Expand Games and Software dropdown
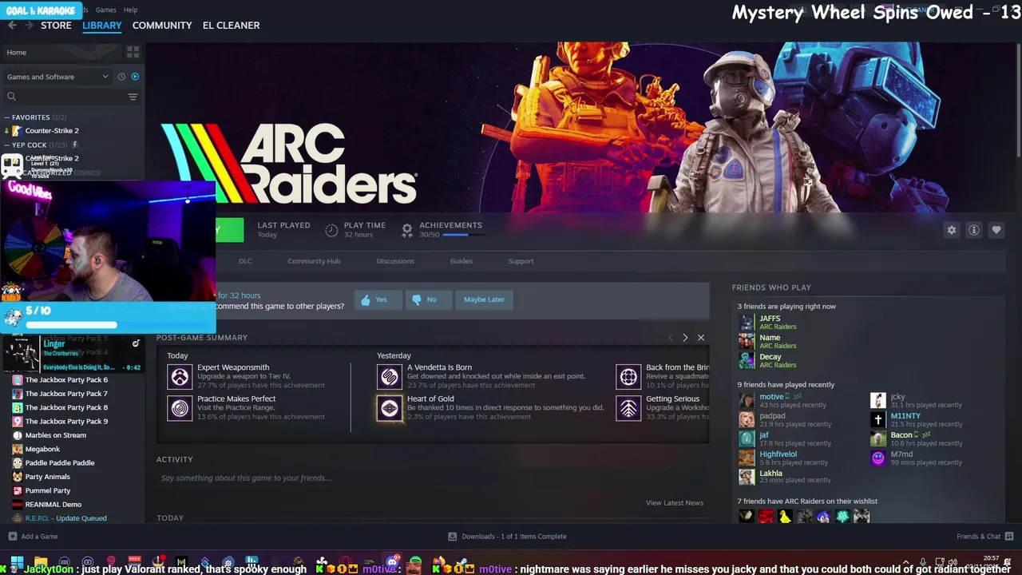This screenshot has height=575, width=1022. [x=57, y=77]
